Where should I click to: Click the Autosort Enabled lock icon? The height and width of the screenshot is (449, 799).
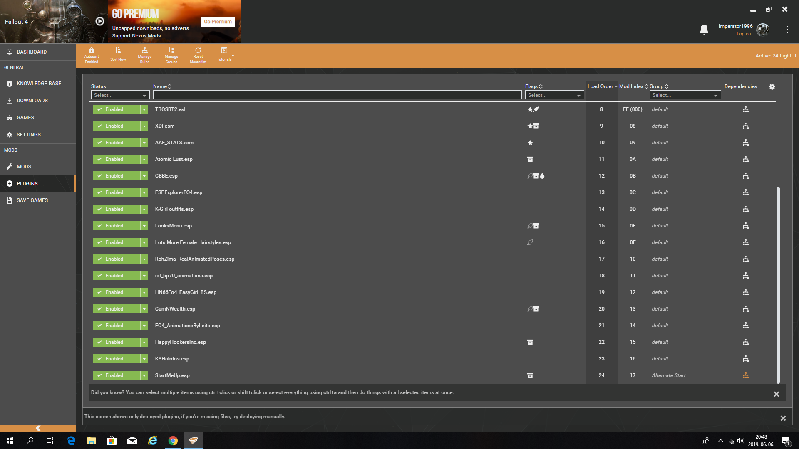92,50
